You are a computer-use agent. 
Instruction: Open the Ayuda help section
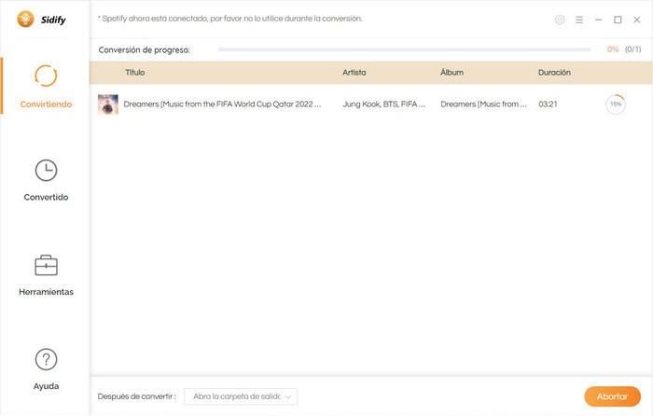pos(46,369)
